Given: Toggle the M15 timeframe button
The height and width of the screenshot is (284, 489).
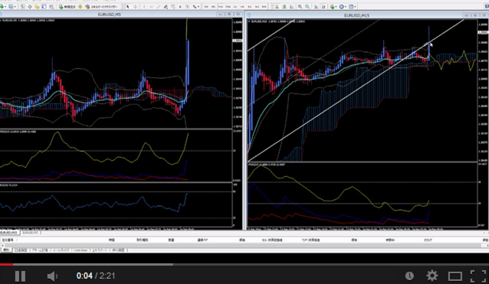Looking at the screenshot, I should [221, 7].
